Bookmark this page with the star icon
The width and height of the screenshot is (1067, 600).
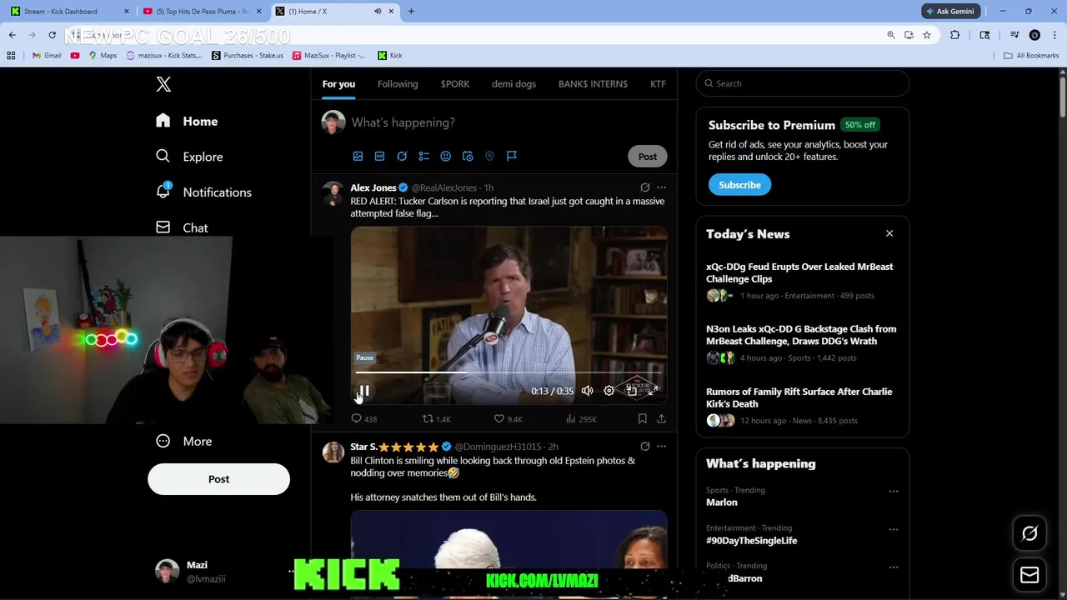coord(926,35)
